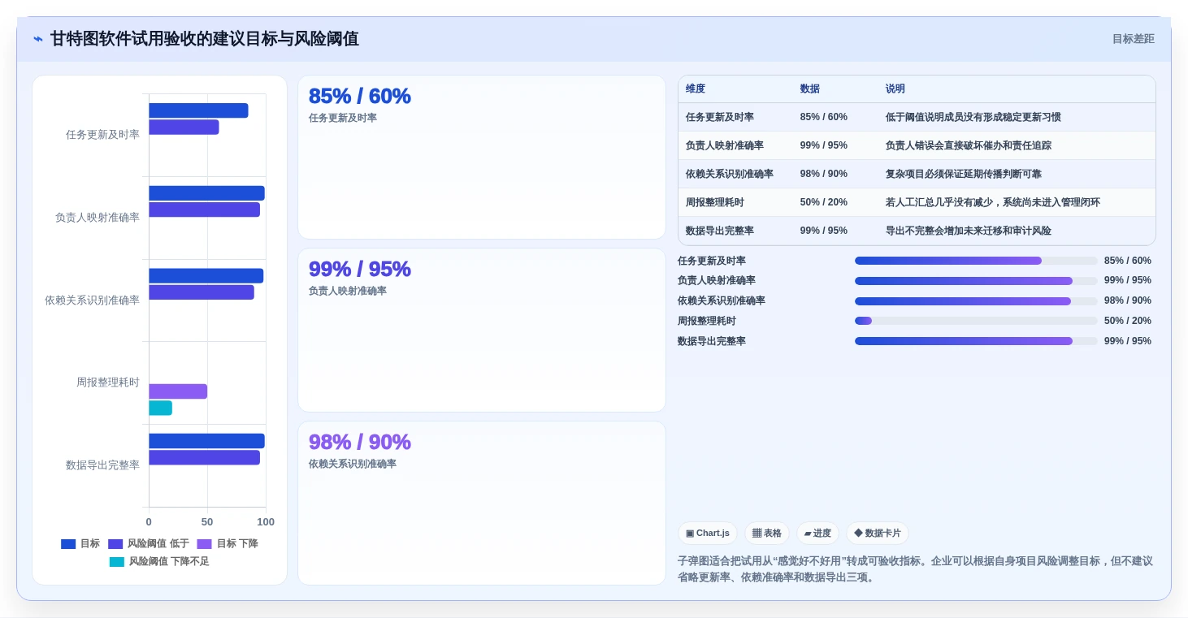Toggle the purple 目标 下降 legend swatch
This screenshot has height=618, width=1188.
204,544
